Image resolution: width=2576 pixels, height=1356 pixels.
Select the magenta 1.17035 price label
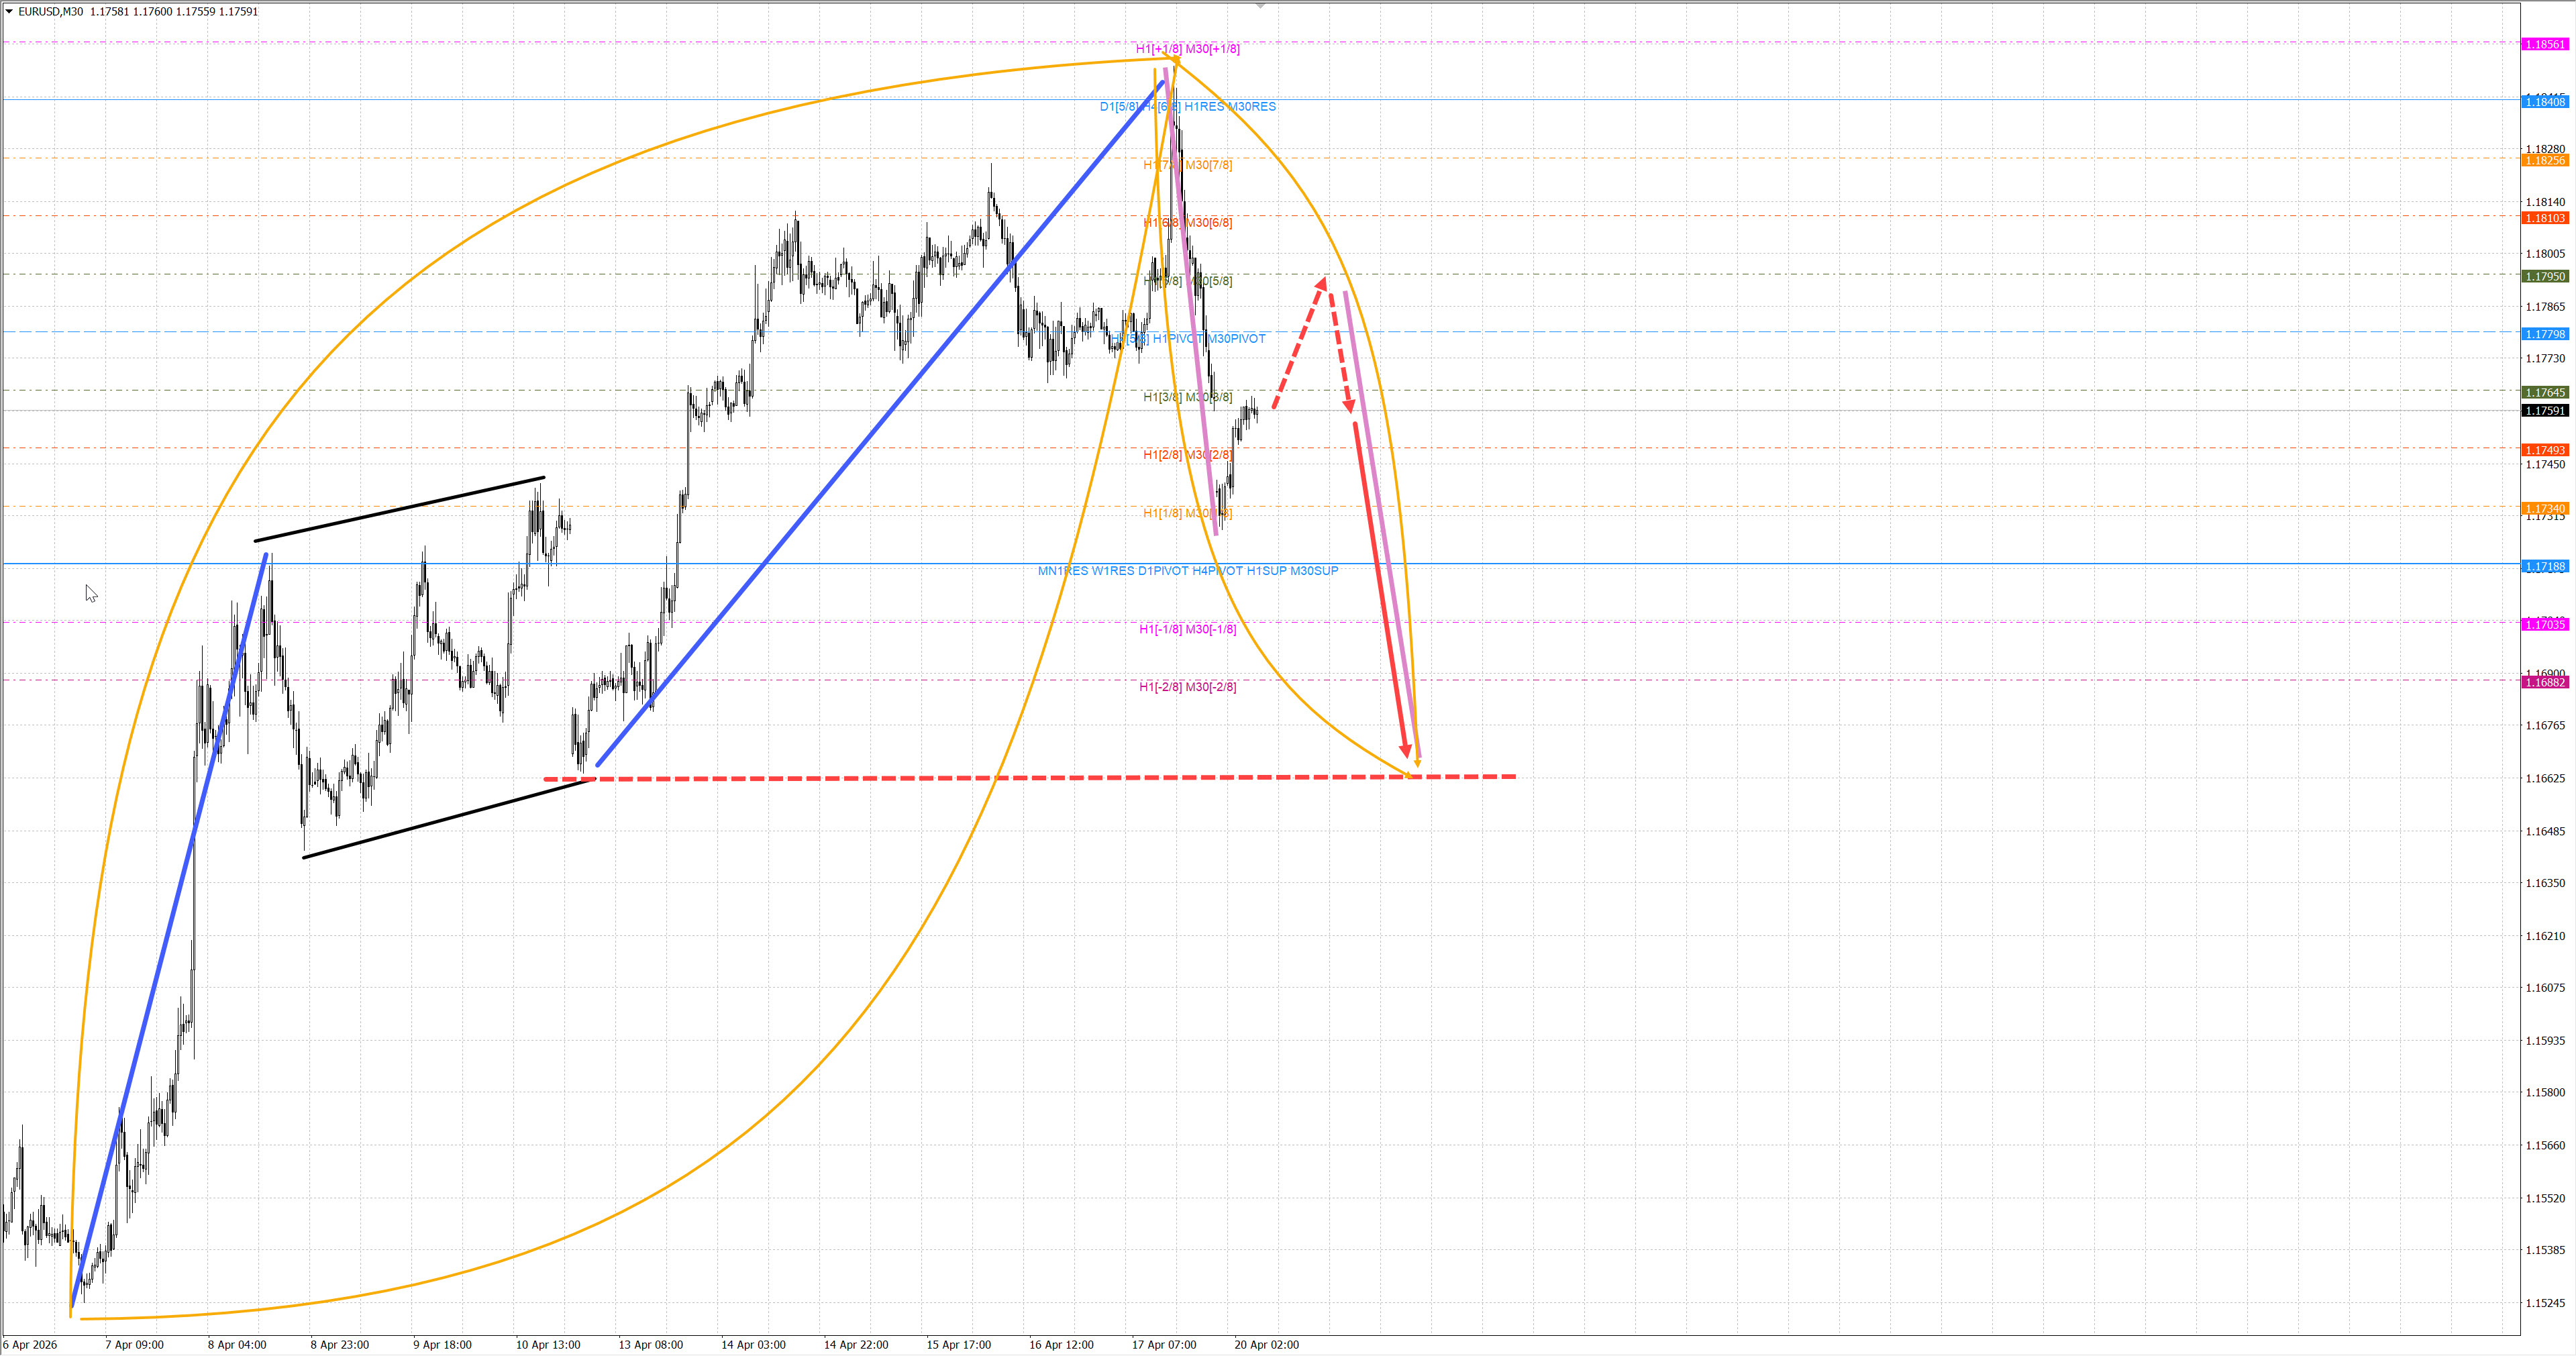pos(2544,624)
